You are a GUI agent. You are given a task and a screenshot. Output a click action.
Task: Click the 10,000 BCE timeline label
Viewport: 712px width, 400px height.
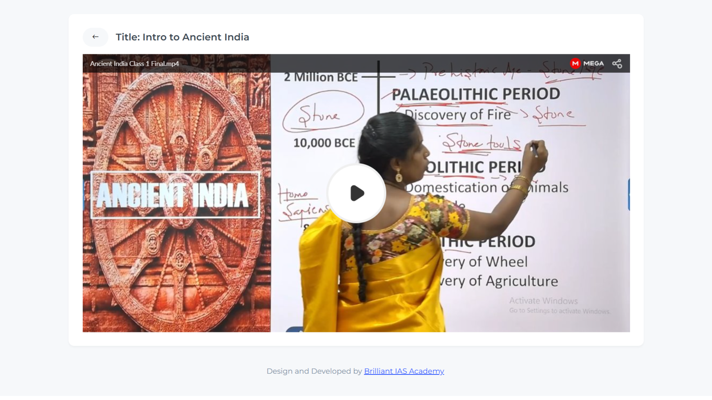(324, 143)
